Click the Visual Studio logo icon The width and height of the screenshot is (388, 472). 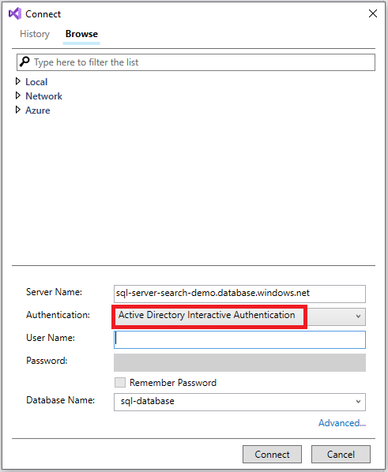15,14
